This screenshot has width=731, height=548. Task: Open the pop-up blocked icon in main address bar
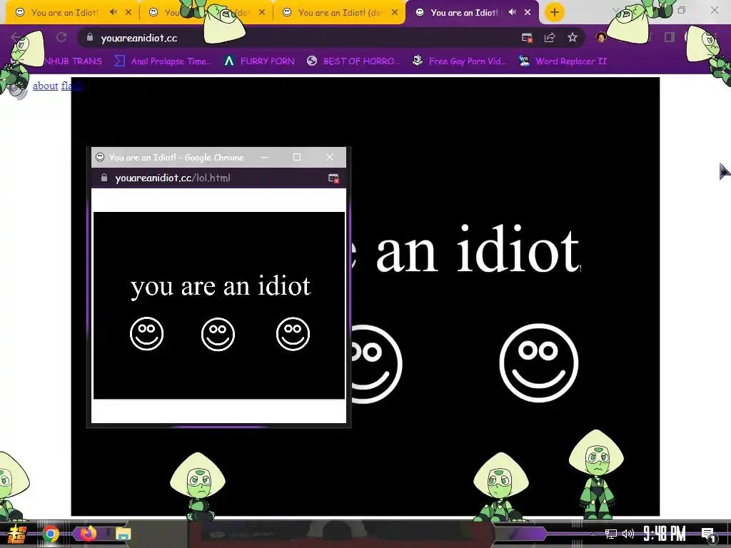(x=527, y=38)
